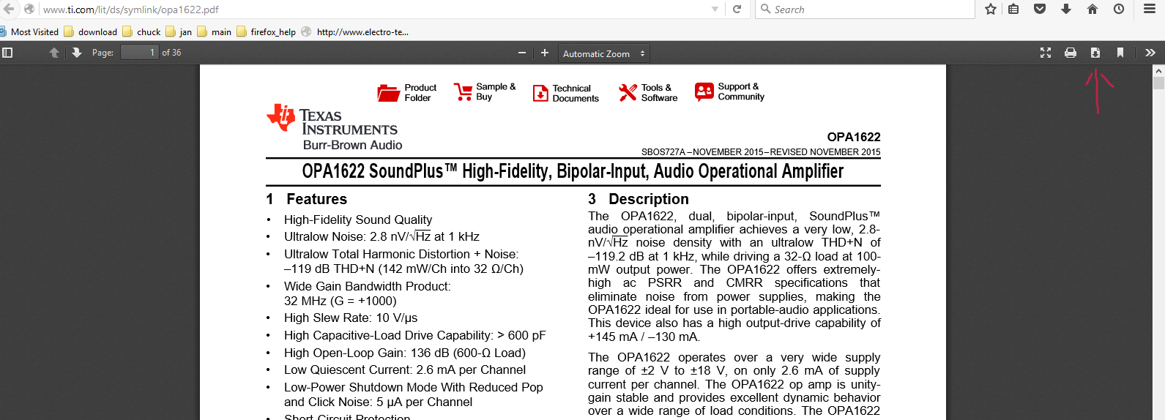This screenshot has width=1165, height=420.
Task: Click the OPA1622 part number text
Action: pyautogui.click(x=854, y=137)
